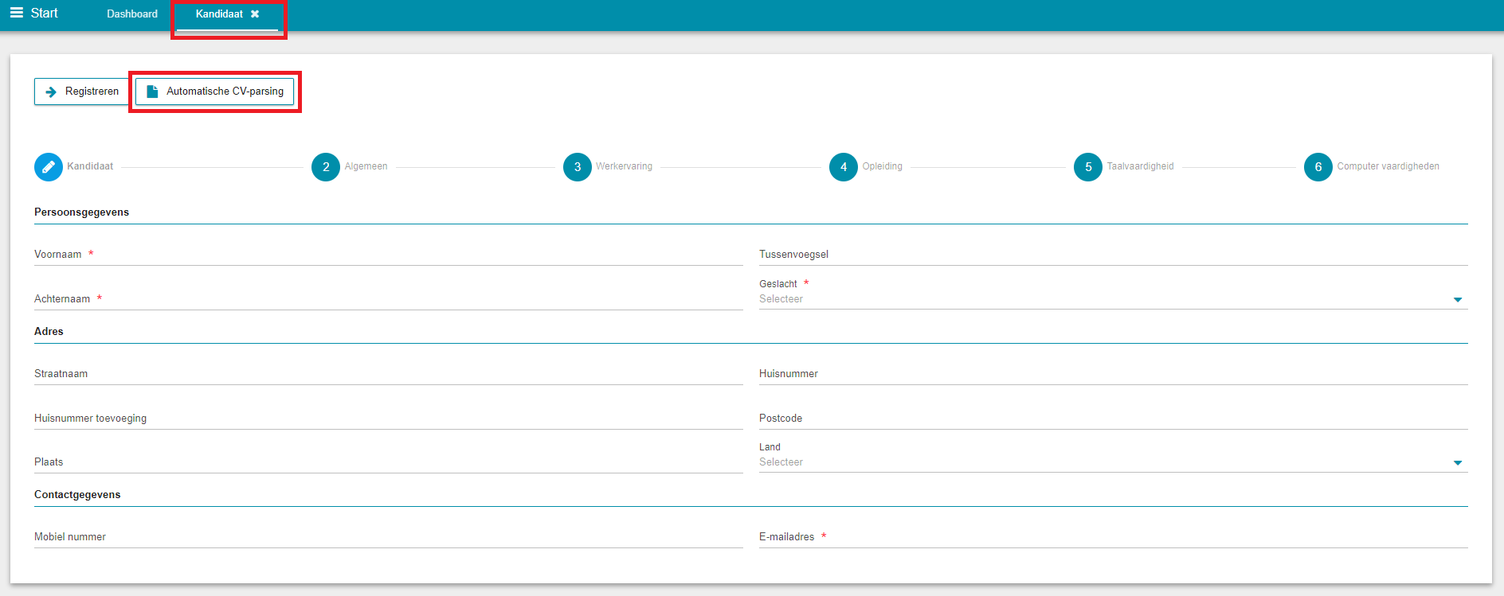Focus the Plaats input field
This screenshot has width=1504, height=596.
pyautogui.click(x=389, y=462)
